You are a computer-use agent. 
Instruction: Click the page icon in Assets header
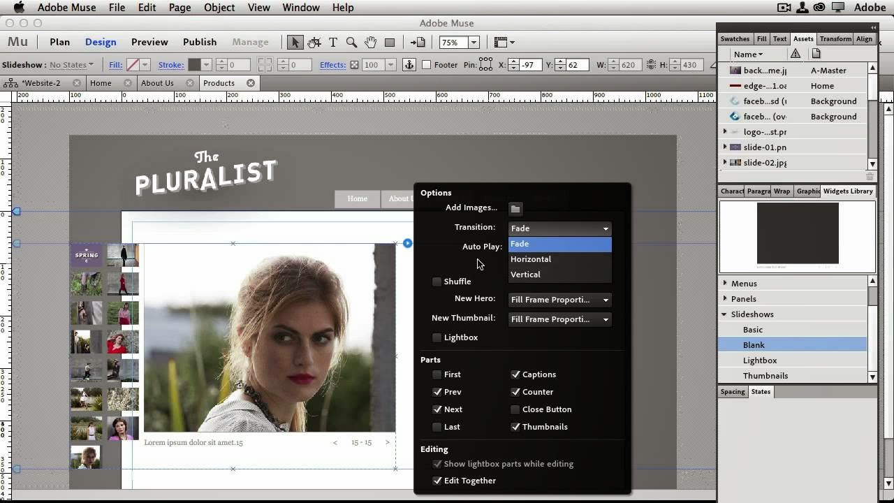coord(816,54)
